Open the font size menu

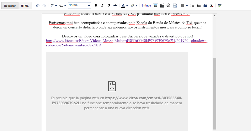(x=63, y=5)
